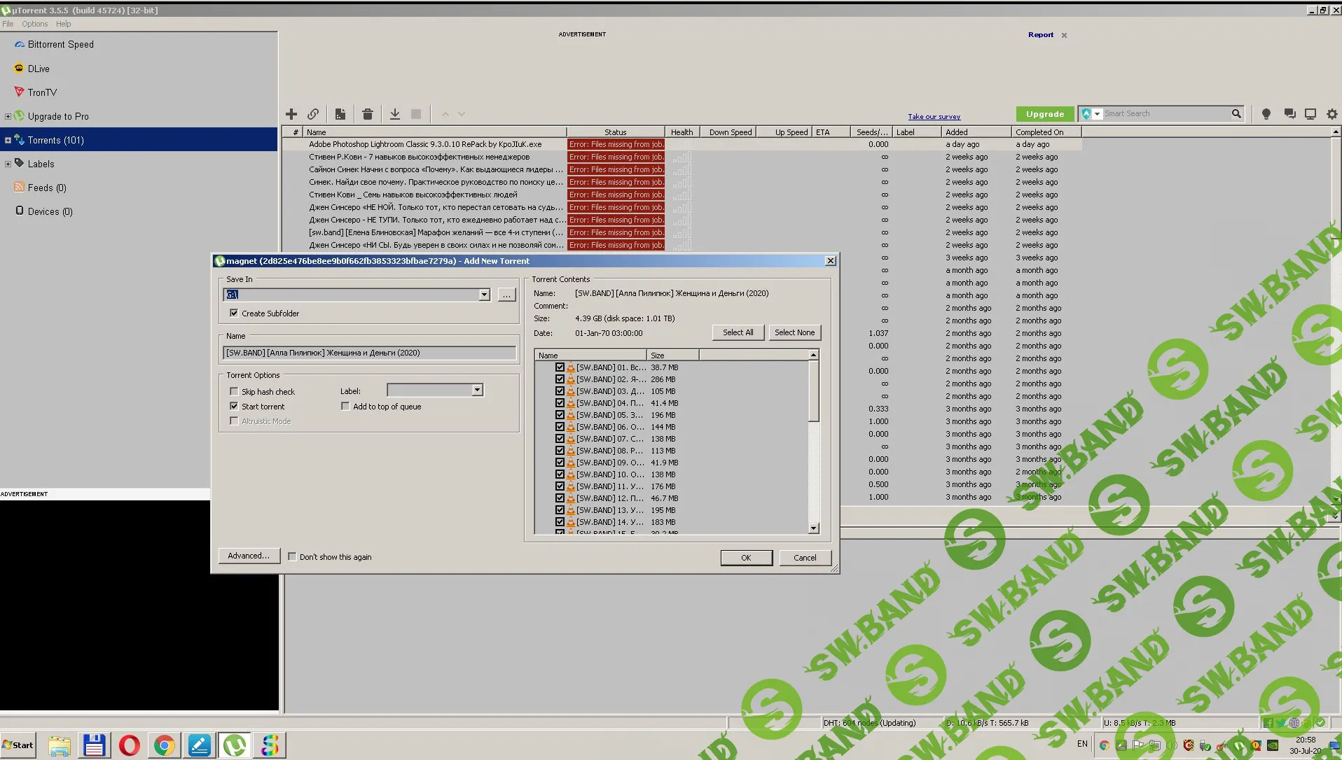The height and width of the screenshot is (760, 1342).
Task: Uncheck the Create Subfolder checkbox
Action: coord(234,314)
